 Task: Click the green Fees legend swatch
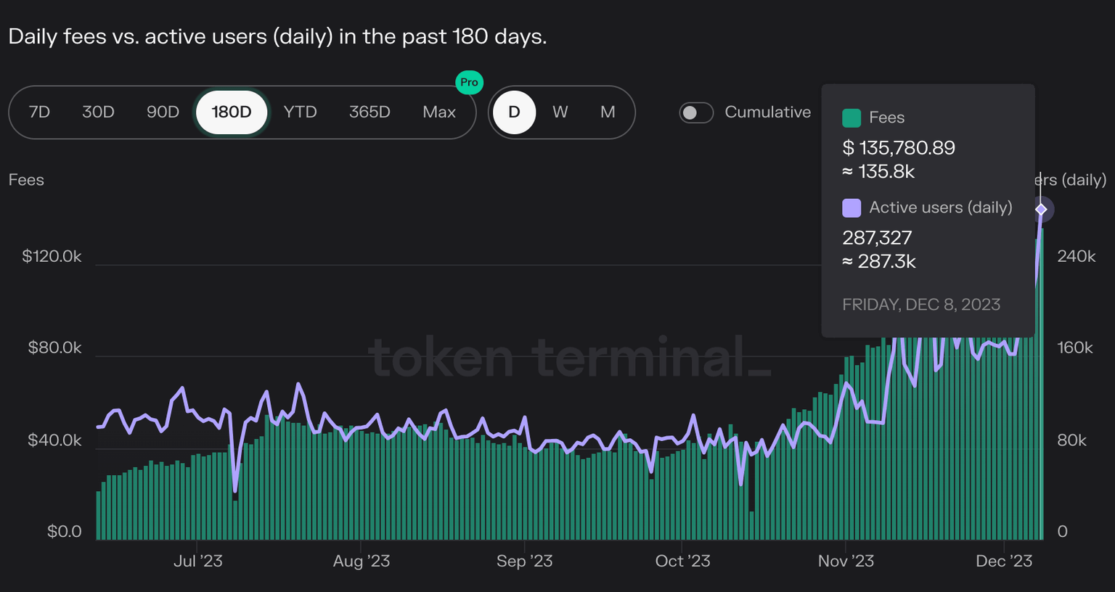pyautogui.click(x=851, y=118)
